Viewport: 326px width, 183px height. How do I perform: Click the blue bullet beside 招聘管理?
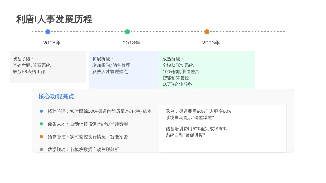pyautogui.click(x=41, y=111)
